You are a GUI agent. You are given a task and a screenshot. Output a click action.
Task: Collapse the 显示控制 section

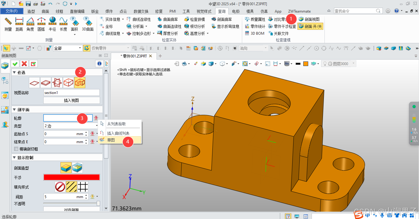coord(14,158)
